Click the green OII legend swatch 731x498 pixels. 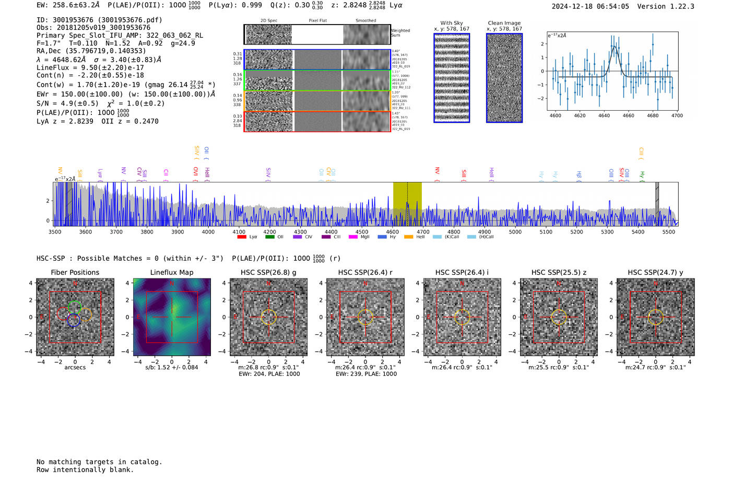coord(269,237)
